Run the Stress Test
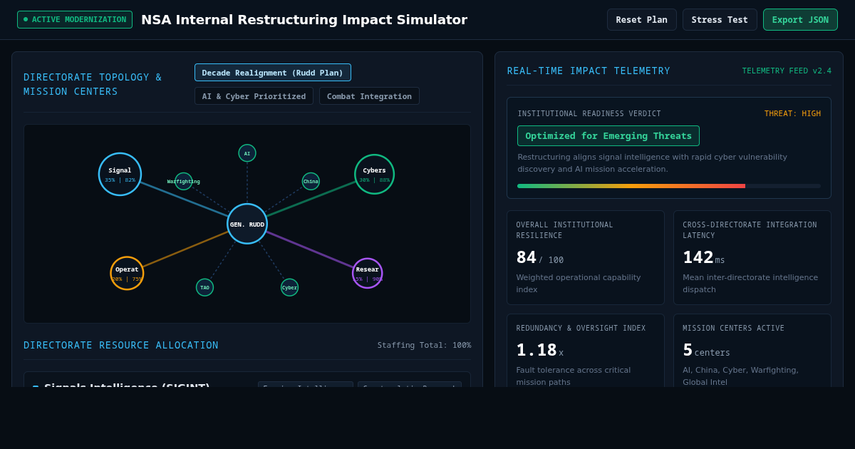The height and width of the screenshot is (449, 855). 720,20
